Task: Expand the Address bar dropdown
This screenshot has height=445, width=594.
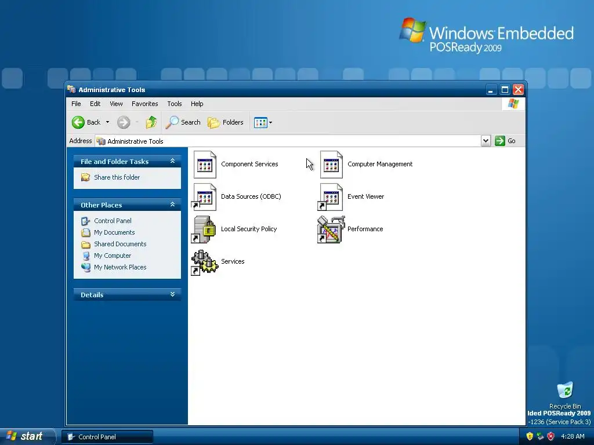Action: 486,141
